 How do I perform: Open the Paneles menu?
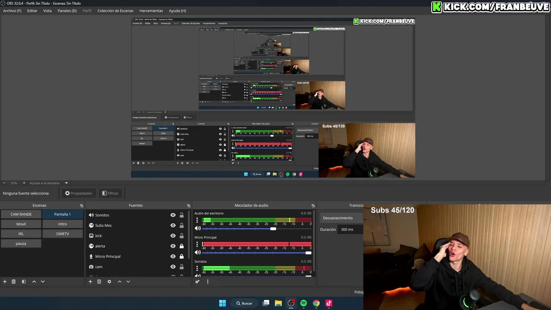(67, 11)
